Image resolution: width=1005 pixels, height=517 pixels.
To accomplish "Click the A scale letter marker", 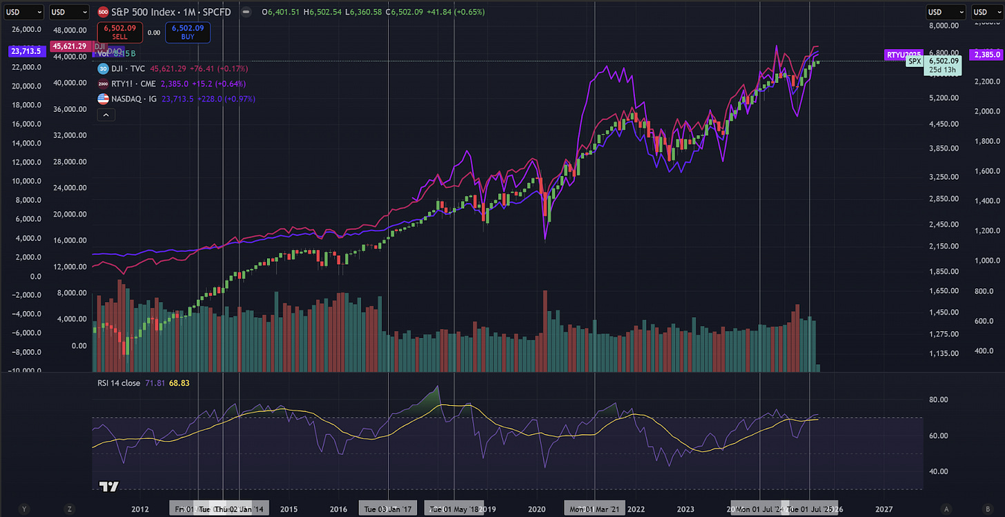I will click(x=946, y=509).
